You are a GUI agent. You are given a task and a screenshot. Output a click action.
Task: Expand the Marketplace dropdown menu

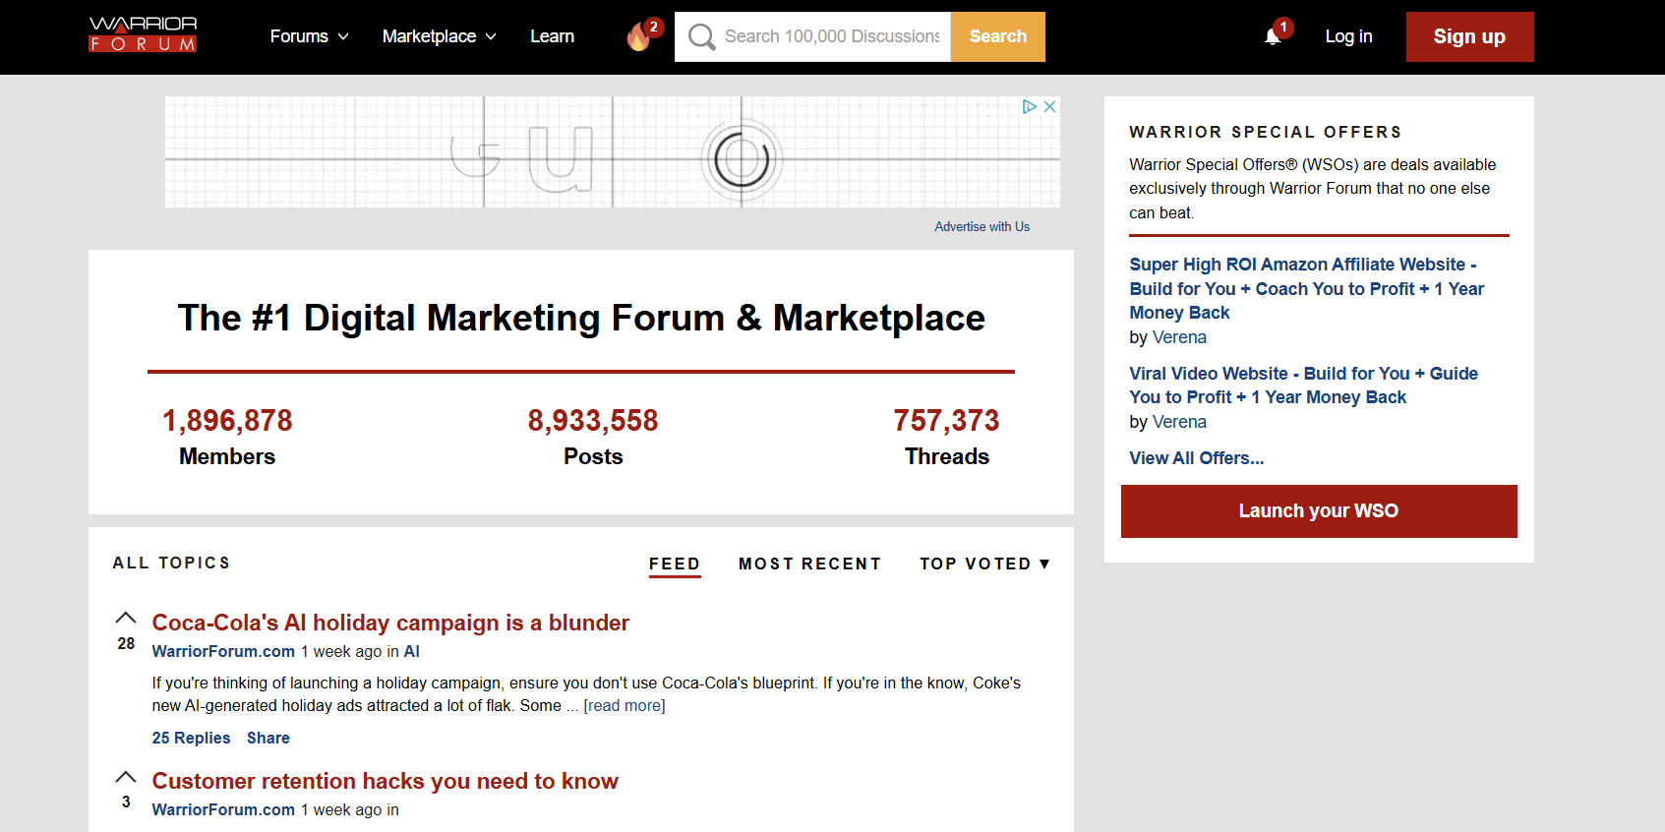439,36
